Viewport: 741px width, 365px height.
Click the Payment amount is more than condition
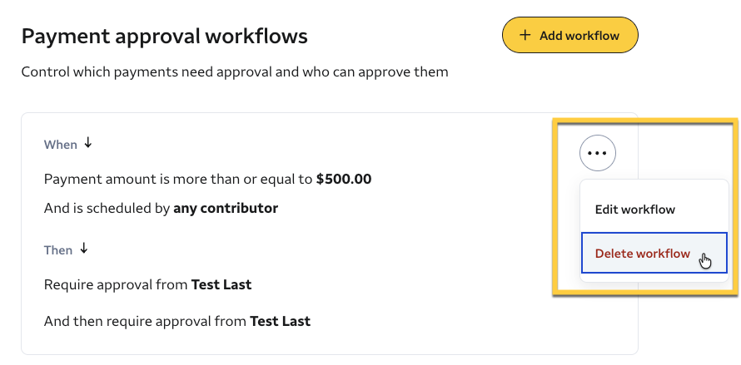pyautogui.click(x=179, y=179)
